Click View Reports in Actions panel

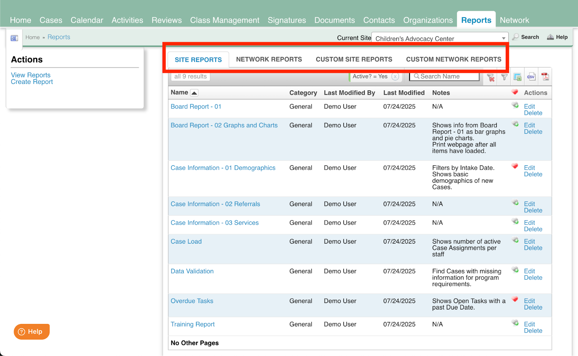pyautogui.click(x=31, y=75)
